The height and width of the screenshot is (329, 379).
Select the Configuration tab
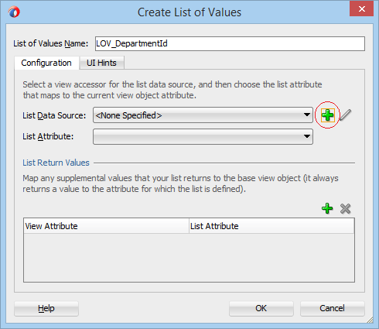pos(46,63)
